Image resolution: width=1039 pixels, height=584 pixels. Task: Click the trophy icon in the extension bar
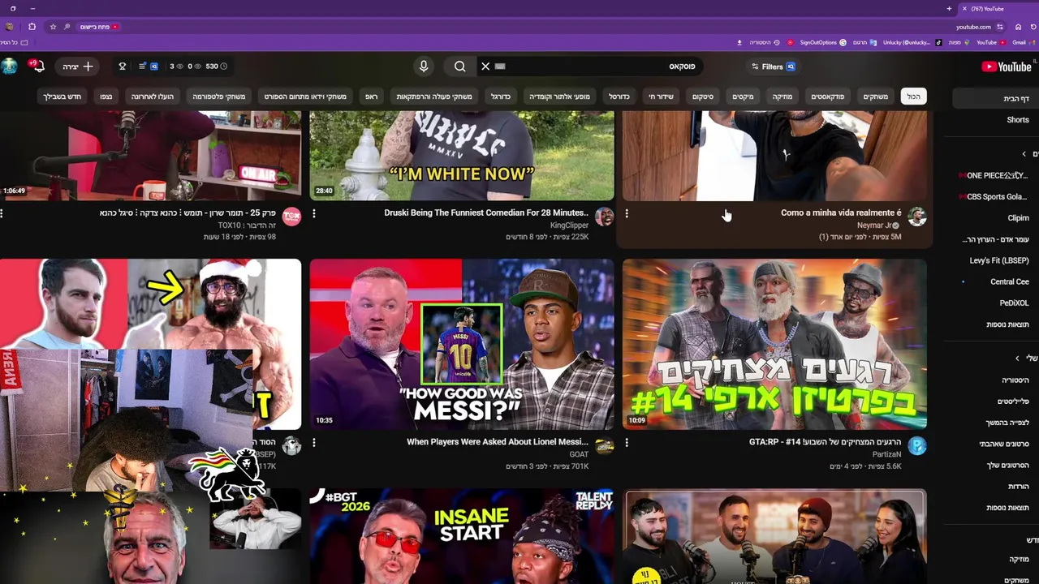(x=123, y=67)
